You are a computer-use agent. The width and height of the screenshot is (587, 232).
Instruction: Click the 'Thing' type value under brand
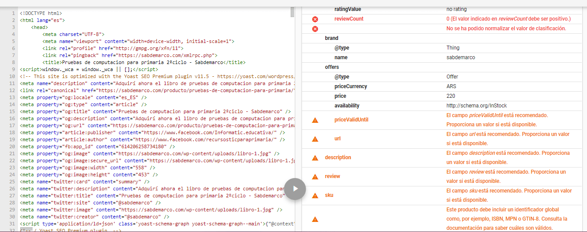tap(453, 48)
